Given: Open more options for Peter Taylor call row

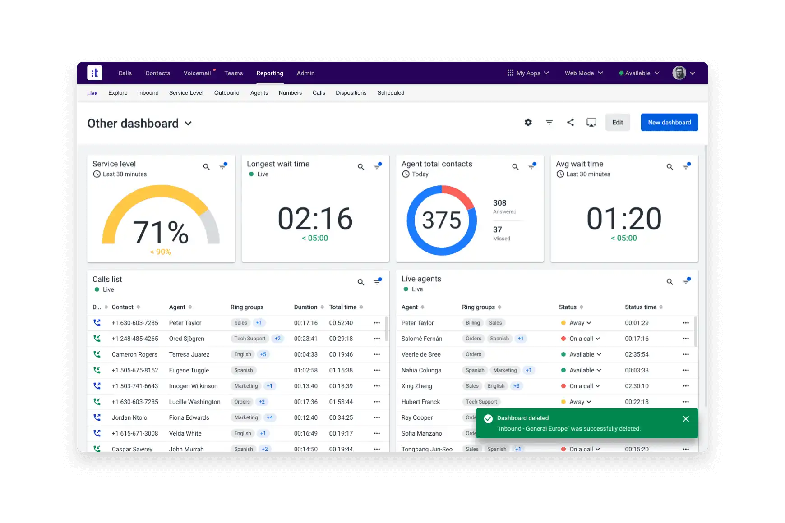Looking at the screenshot, I should click(377, 323).
